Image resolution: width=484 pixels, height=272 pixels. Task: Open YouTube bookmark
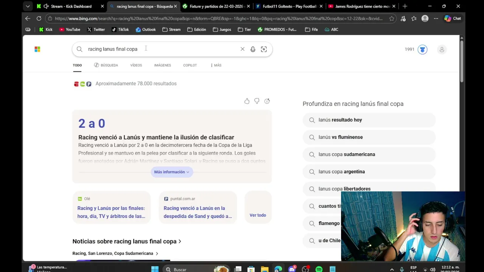pyautogui.click(x=70, y=29)
